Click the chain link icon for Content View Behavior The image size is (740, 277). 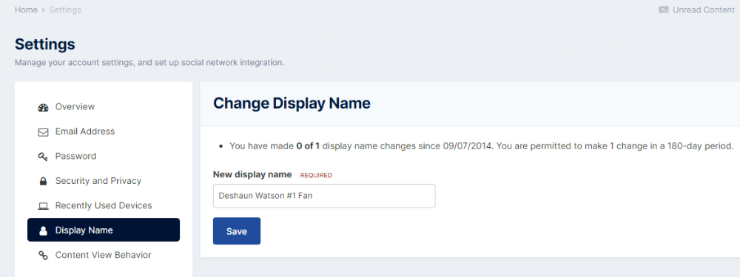coord(43,256)
